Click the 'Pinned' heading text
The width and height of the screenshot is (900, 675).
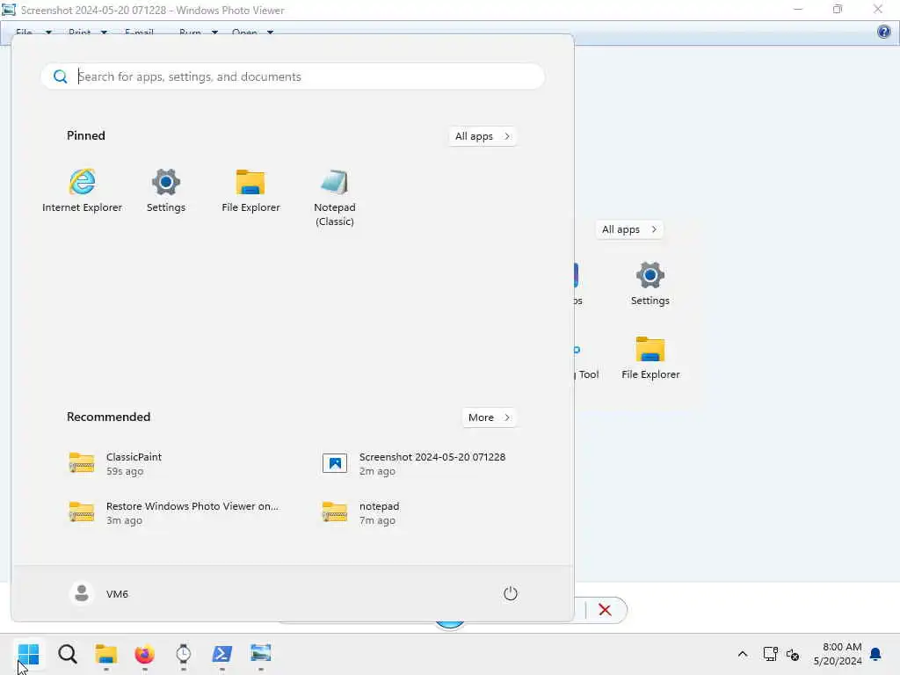tap(86, 135)
